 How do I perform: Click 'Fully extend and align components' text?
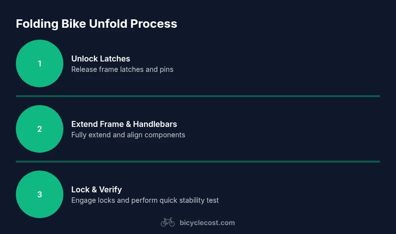click(128, 135)
